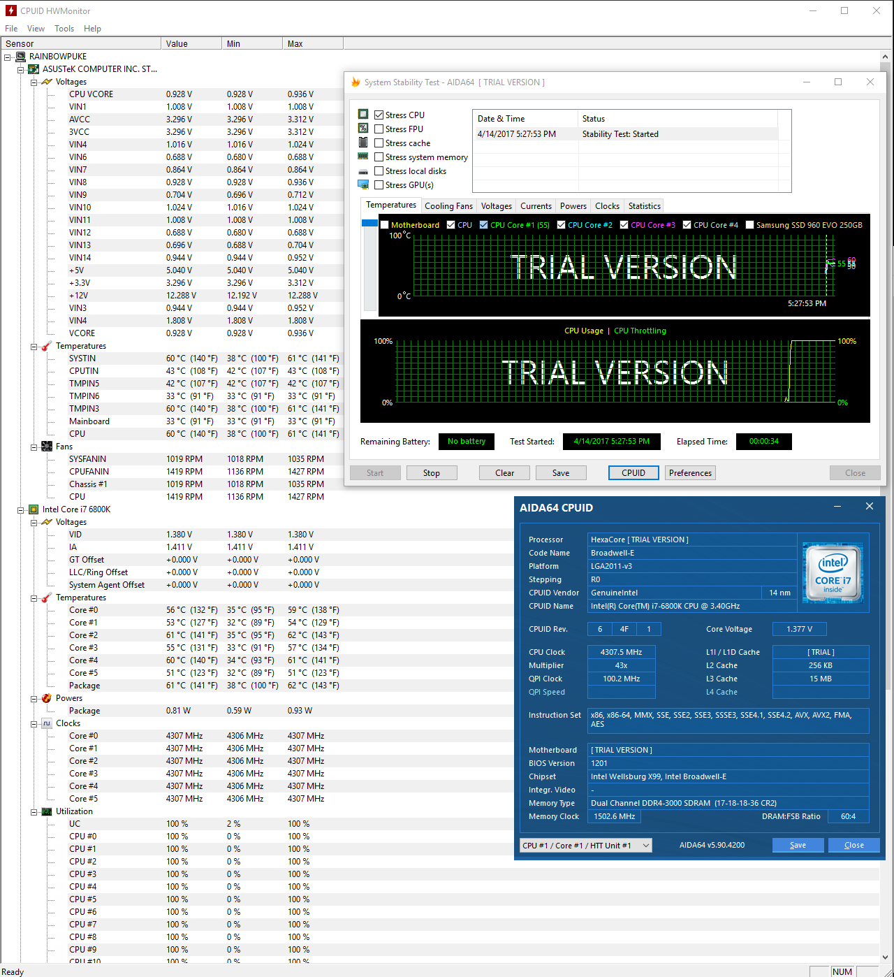Click Close in the AIDA64 CPUID window
The height and width of the screenshot is (977, 894).
[x=853, y=846]
